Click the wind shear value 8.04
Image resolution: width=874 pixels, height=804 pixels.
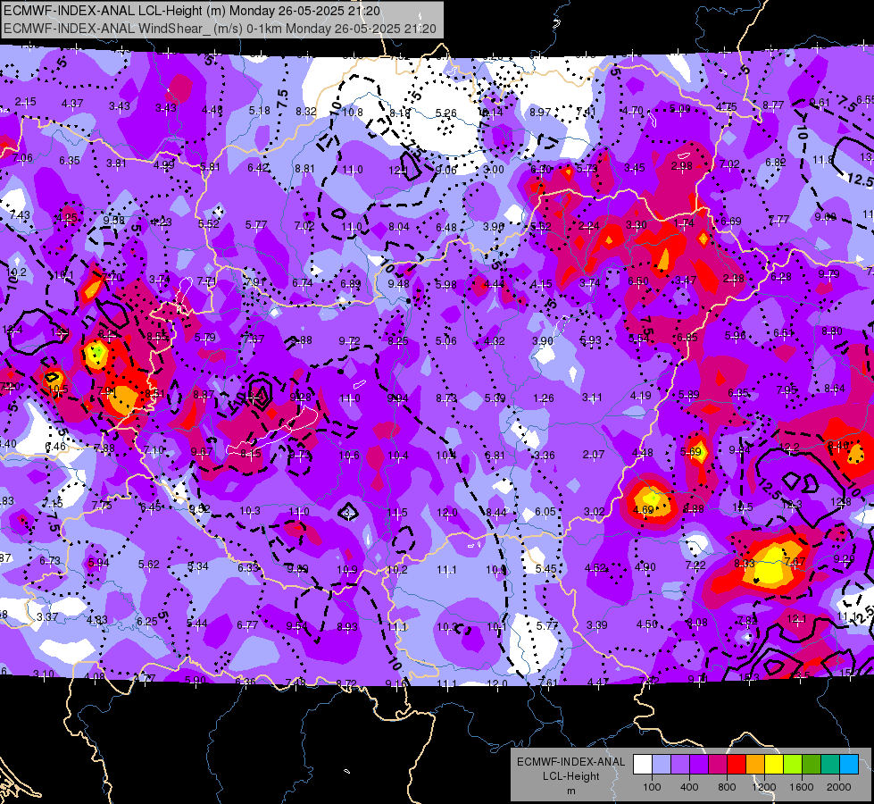pyautogui.click(x=398, y=227)
